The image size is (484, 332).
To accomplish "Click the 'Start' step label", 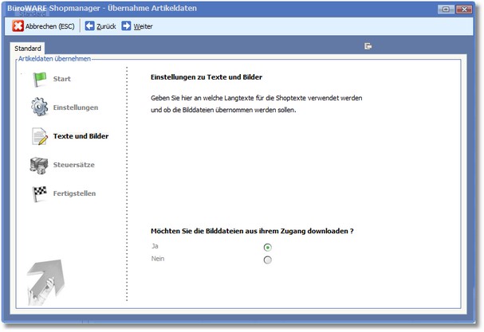I will [x=62, y=79].
